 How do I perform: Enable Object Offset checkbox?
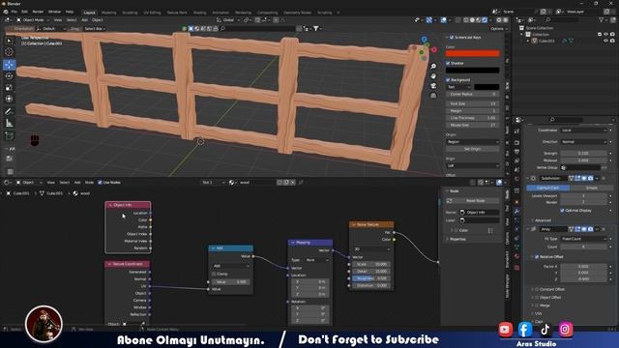(x=537, y=298)
